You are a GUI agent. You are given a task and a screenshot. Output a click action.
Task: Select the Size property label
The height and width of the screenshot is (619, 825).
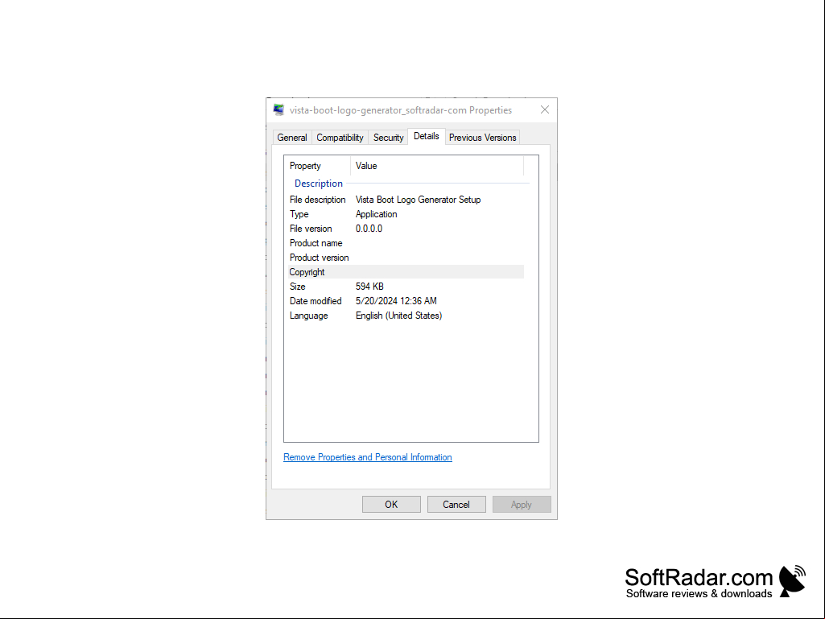[x=298, y=287]
